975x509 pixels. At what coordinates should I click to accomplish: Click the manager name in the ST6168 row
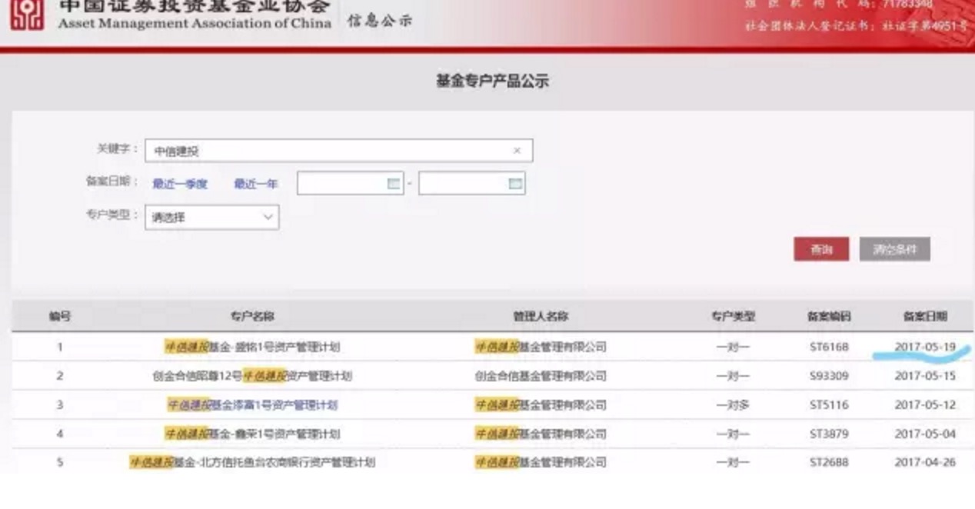541,347
